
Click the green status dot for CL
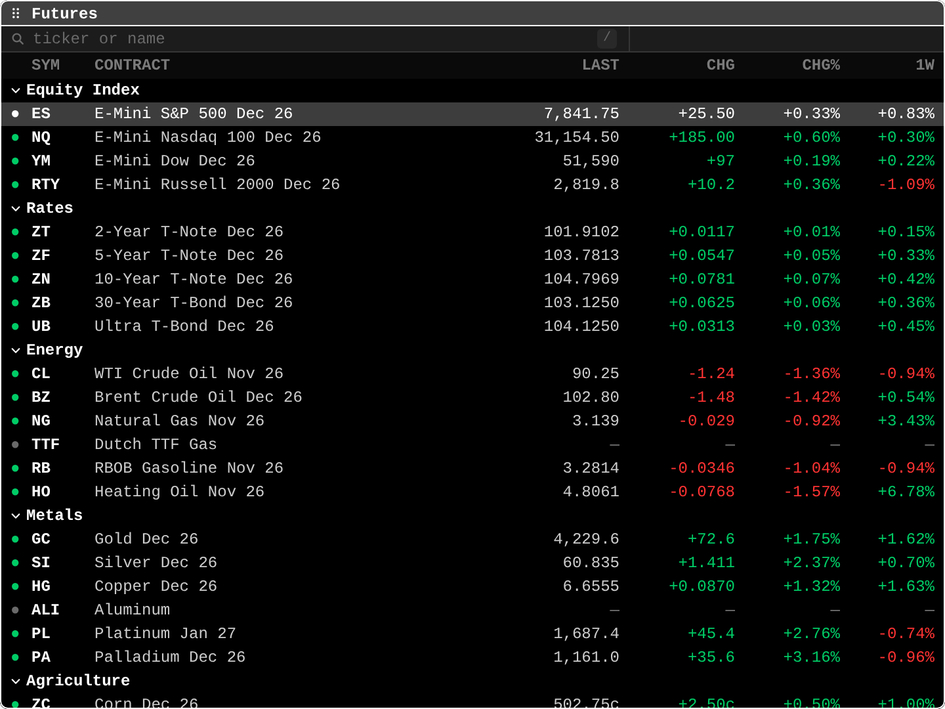[15, 374]
